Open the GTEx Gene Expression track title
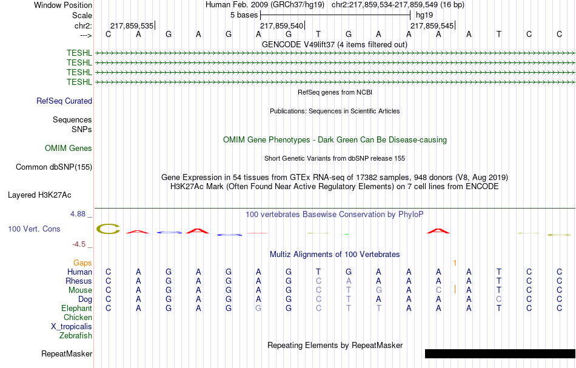The width and height of the screenshot is (576, 368). [335, 178]
